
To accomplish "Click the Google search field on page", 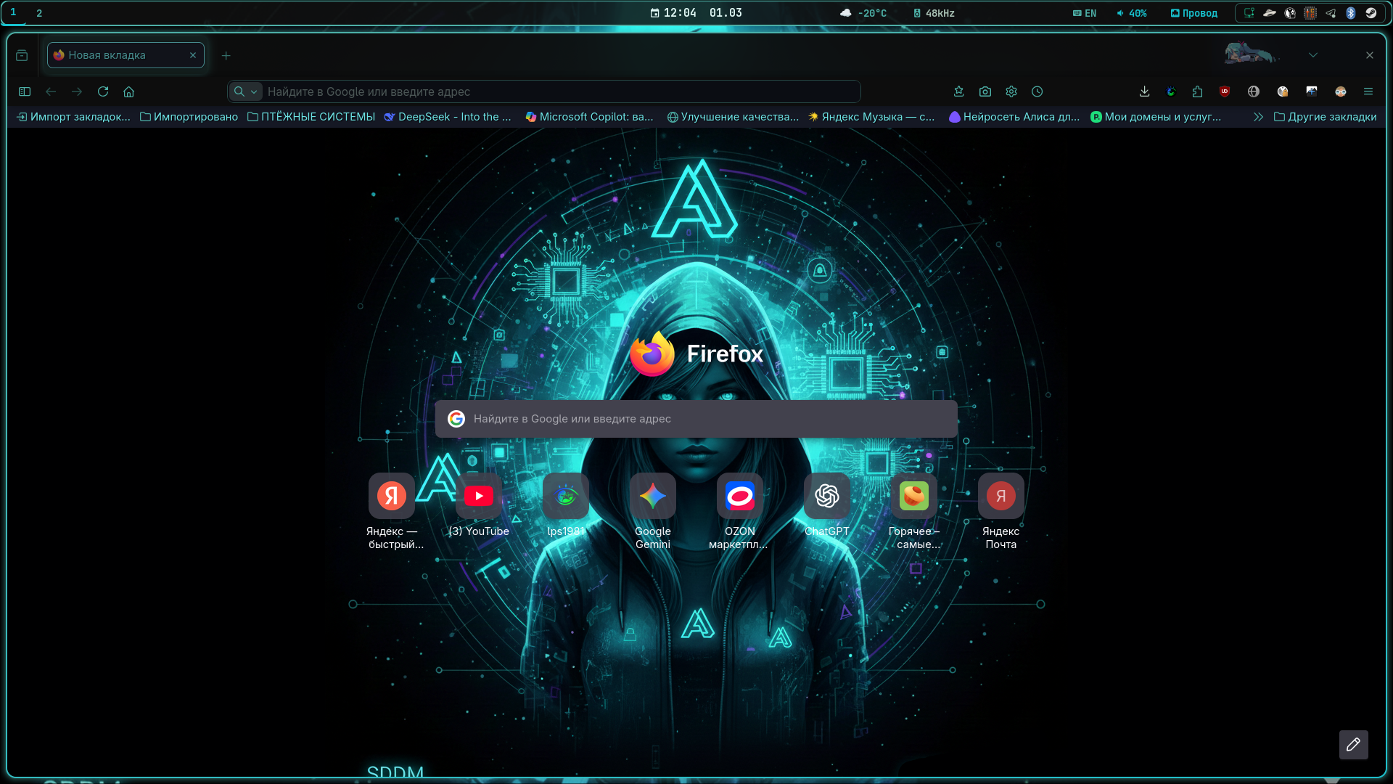I will tap(696, 419).
